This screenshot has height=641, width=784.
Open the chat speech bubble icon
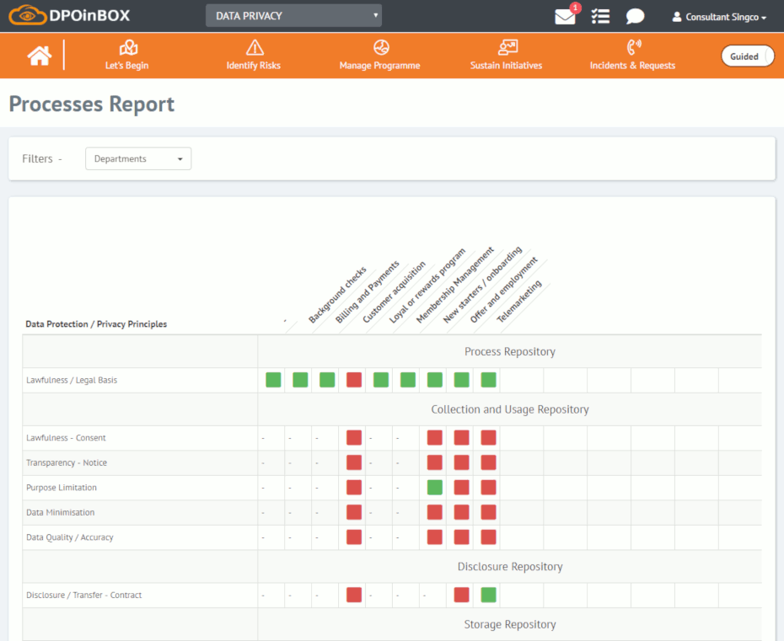click(635, 17)
